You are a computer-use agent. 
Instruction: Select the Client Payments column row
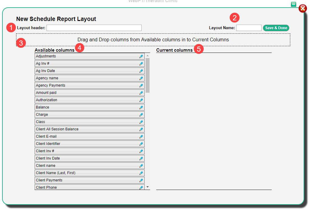click(x=90, y=181)
